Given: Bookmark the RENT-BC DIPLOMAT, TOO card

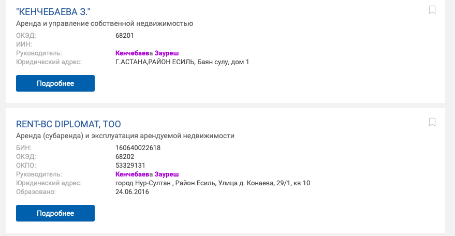Looking at the screenshot, I should [x=433, y=123].
